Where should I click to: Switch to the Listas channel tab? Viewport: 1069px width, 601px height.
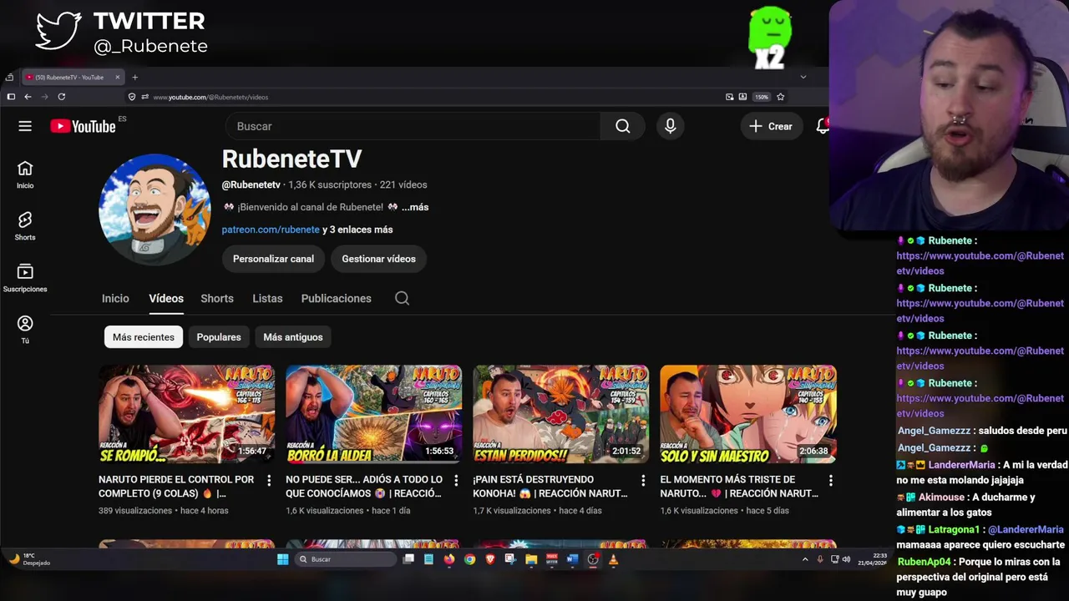[267, 298]
